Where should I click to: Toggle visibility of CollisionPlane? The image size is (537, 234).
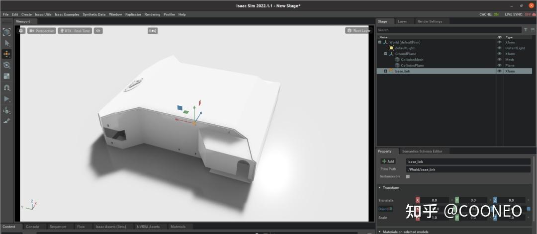(499, 66)
